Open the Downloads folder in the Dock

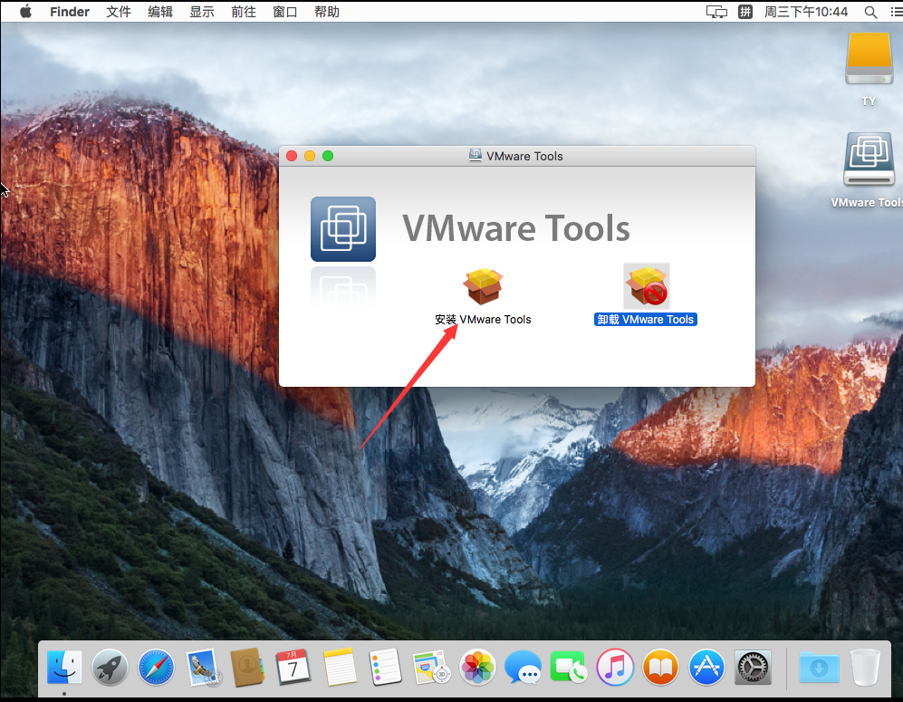[x=819, y=668]
